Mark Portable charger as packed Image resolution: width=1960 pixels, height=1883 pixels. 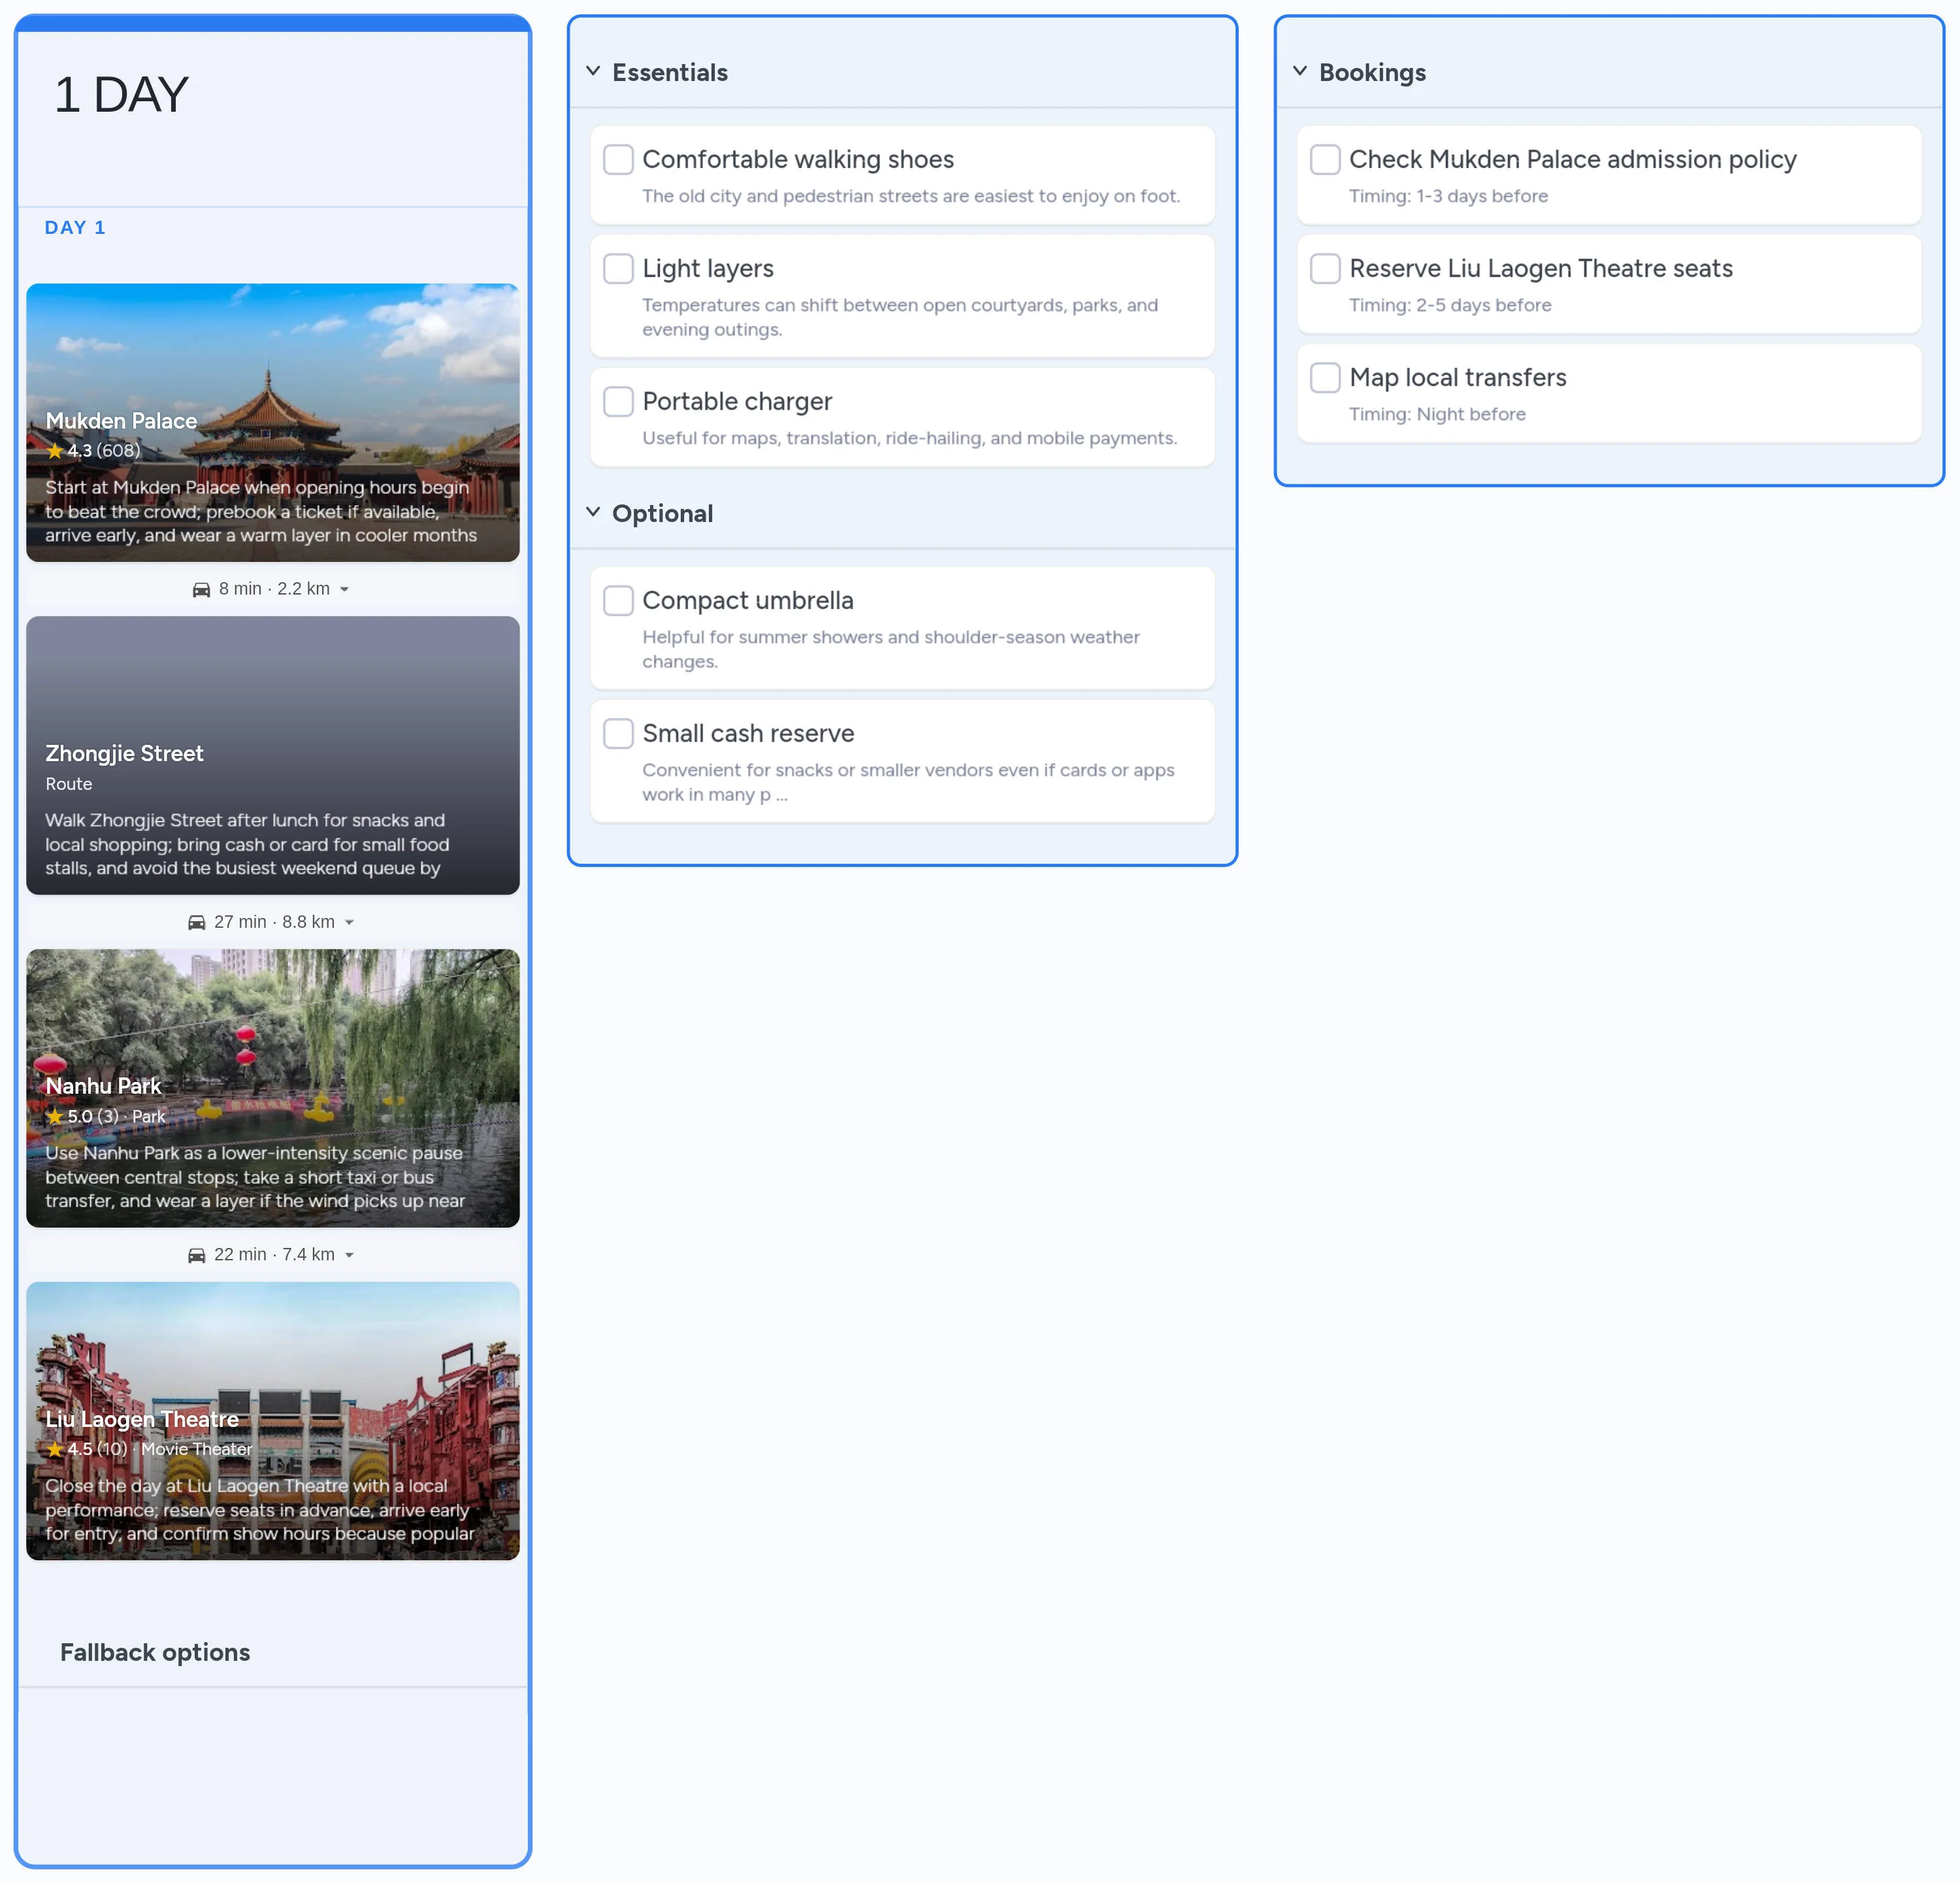click(618, 401)
